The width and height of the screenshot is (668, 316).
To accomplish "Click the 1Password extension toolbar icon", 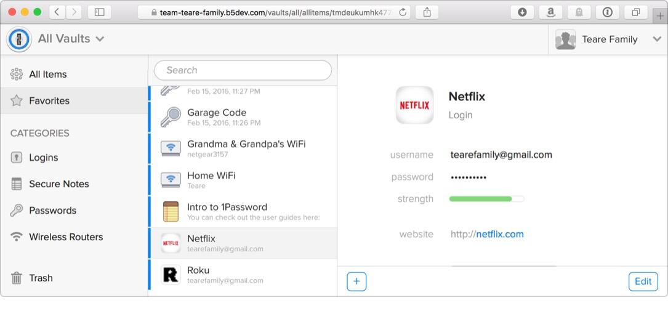I will click(x=608, y=12).
